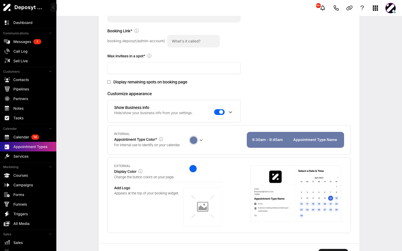Toggle Show Business info switch
The width and height of the screenshot is (402, 251).
219,112
